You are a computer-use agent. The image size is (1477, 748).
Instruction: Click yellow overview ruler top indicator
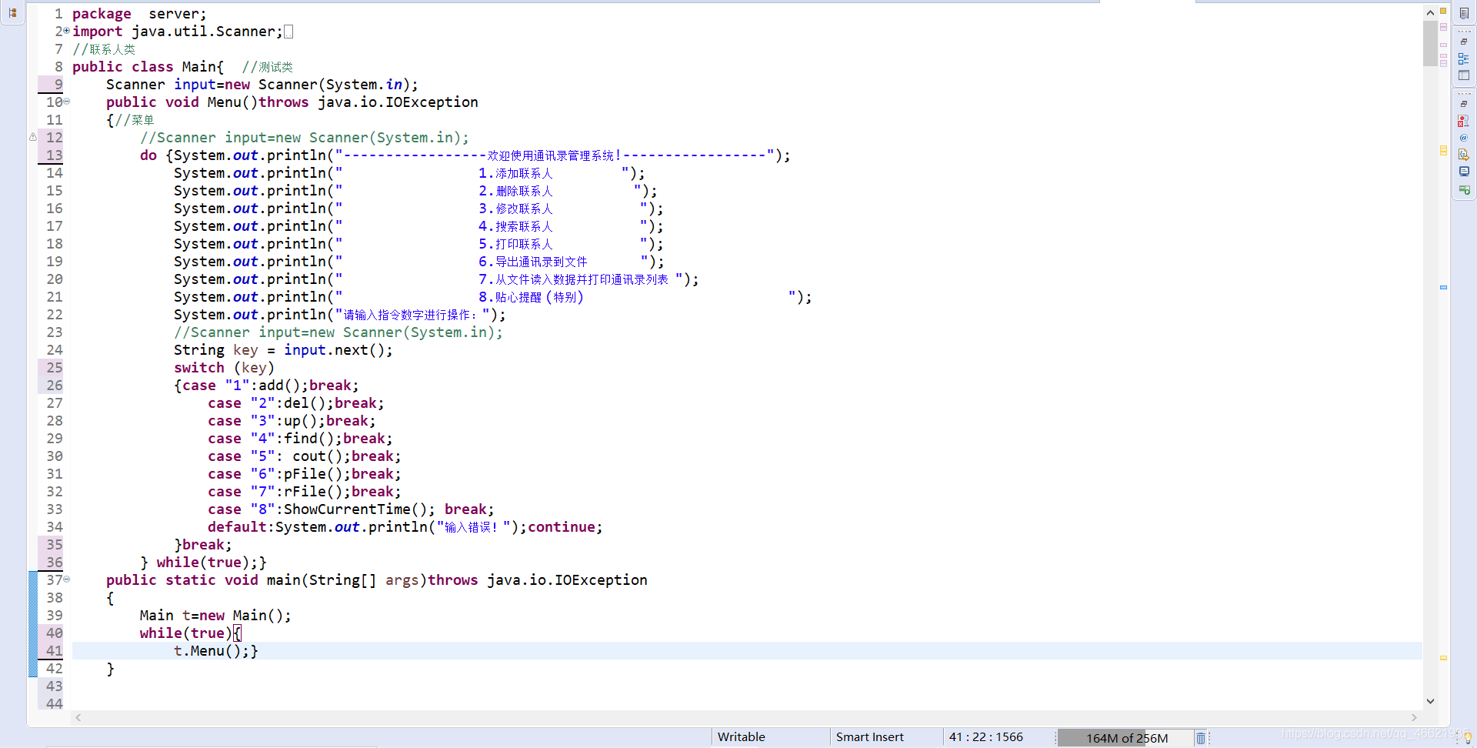point(1443,11)
